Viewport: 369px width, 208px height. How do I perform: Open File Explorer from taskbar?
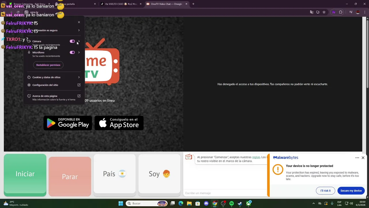coord(189,203)
